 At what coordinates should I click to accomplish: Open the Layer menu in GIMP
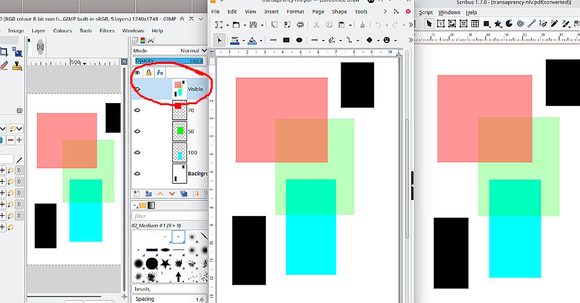(x=38, y=31)
